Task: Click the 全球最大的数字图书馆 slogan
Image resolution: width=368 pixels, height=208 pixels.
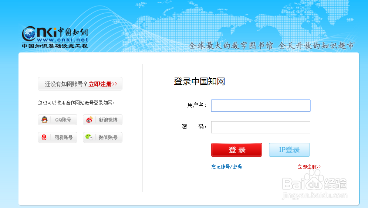Action: [231, 45]
